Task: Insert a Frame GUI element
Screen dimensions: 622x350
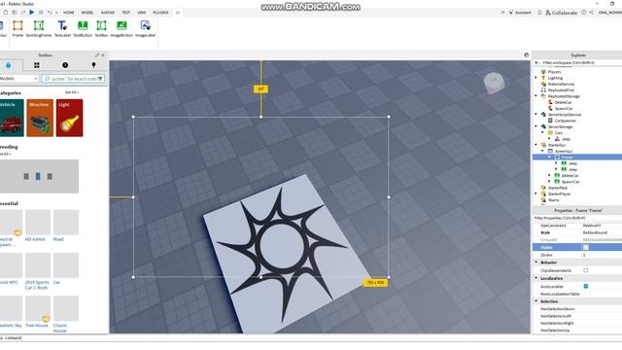Action: [17, 29]
